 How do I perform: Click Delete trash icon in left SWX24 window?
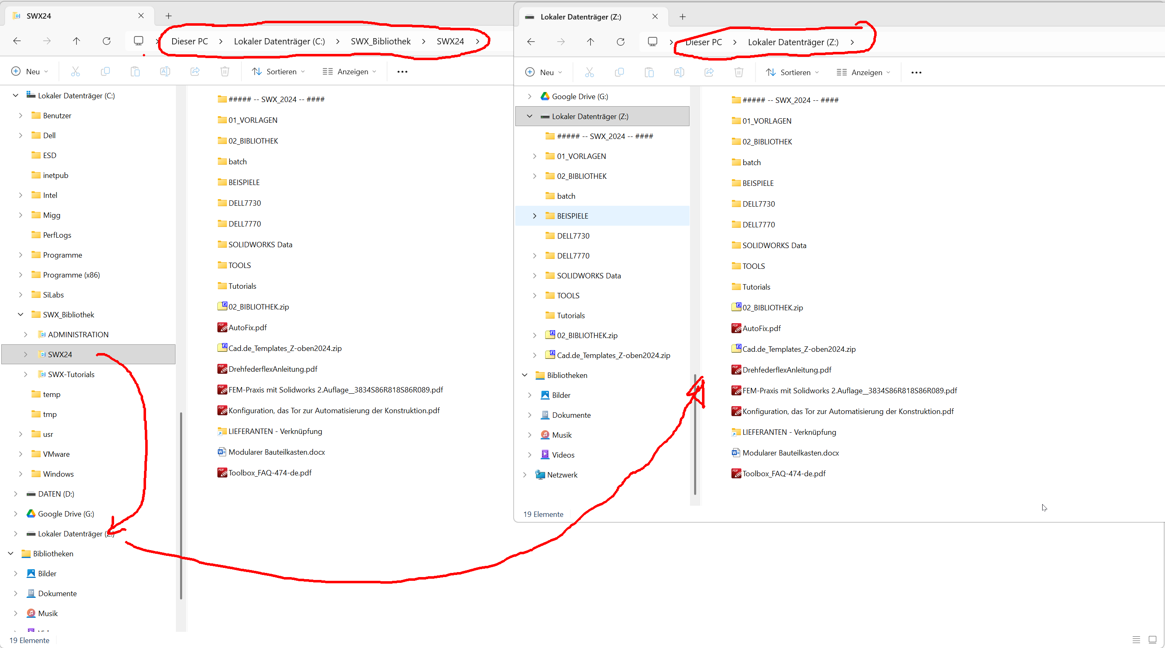tap(225, 71)
